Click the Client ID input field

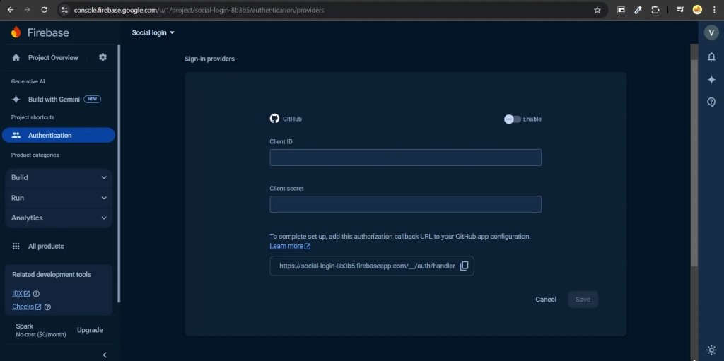[405, 158]
